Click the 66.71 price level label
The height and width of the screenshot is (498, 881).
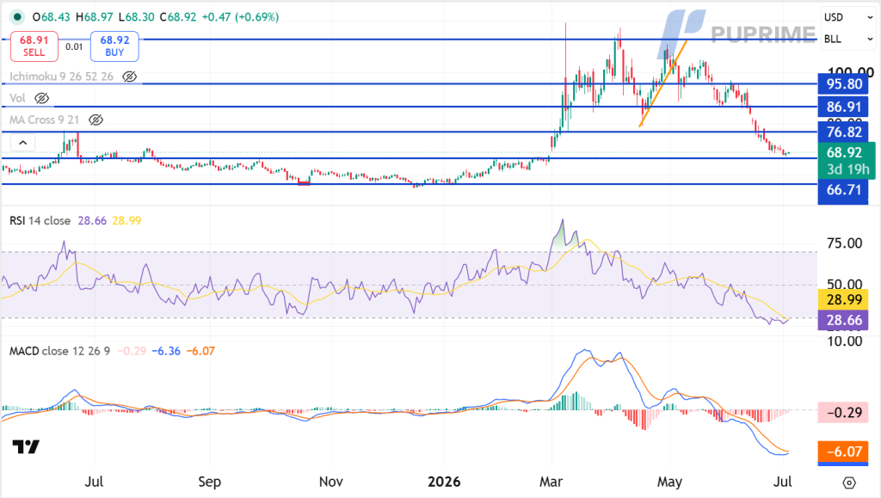pyautogui.click(x=843, y=190)
